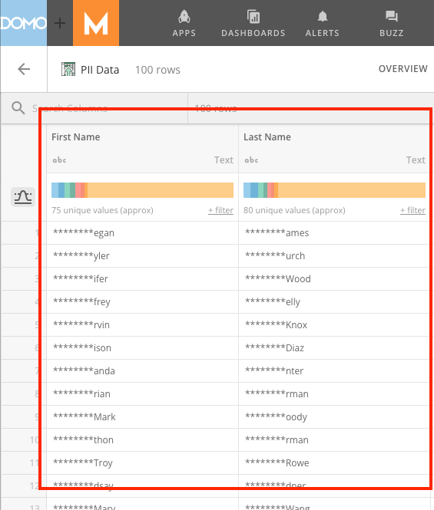This screenshot has width=434, height=510.
Task: Go back using the left arrow
Action: tap(24, 69)
